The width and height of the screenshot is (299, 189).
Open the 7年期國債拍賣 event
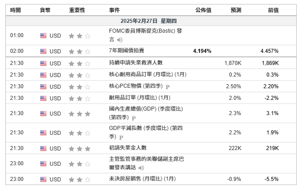(126, 51)
